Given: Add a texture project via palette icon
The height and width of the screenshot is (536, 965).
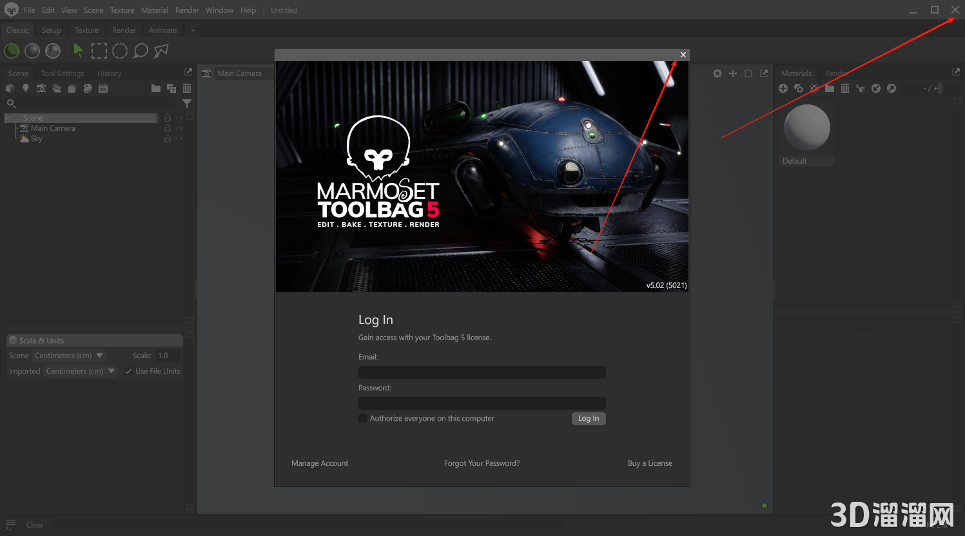Looking at the screenshot, I should 88,88.
